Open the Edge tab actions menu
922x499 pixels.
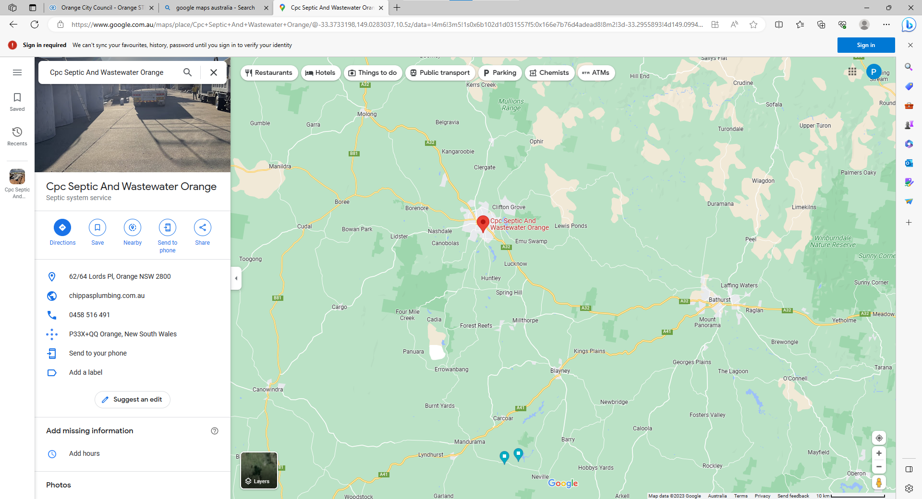(x=32, y=8)
